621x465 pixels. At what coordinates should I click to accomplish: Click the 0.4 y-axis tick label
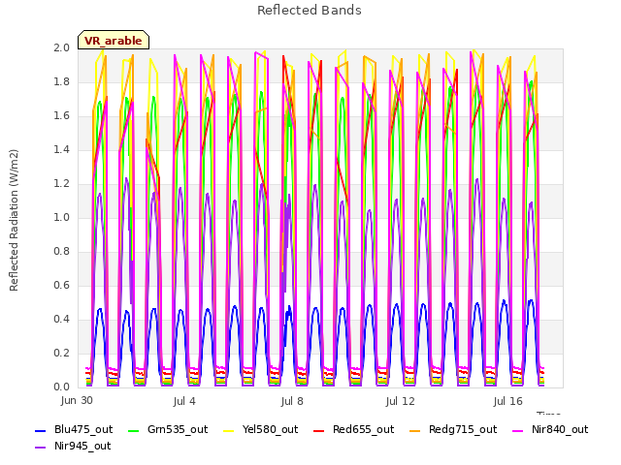tap(61, 319)
